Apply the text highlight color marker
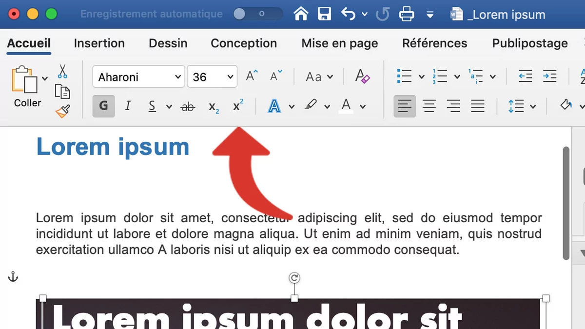Screen dimensions: 585x329 click(311, 105)
